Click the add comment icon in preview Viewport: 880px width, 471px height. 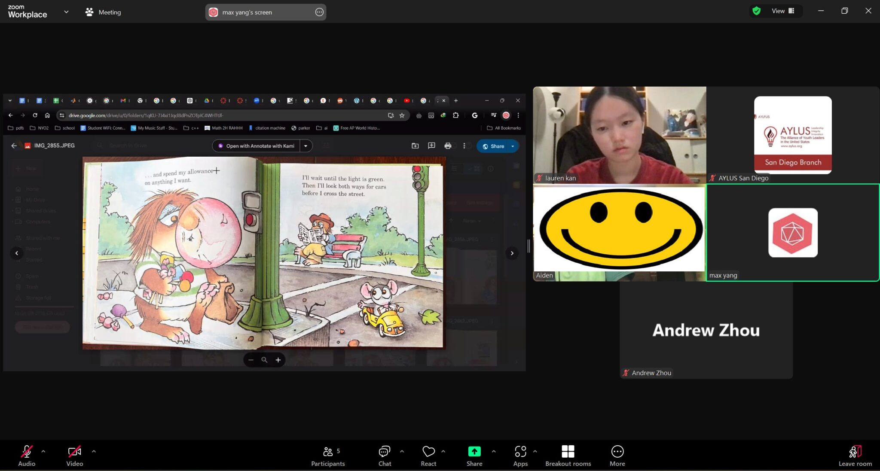431,146
